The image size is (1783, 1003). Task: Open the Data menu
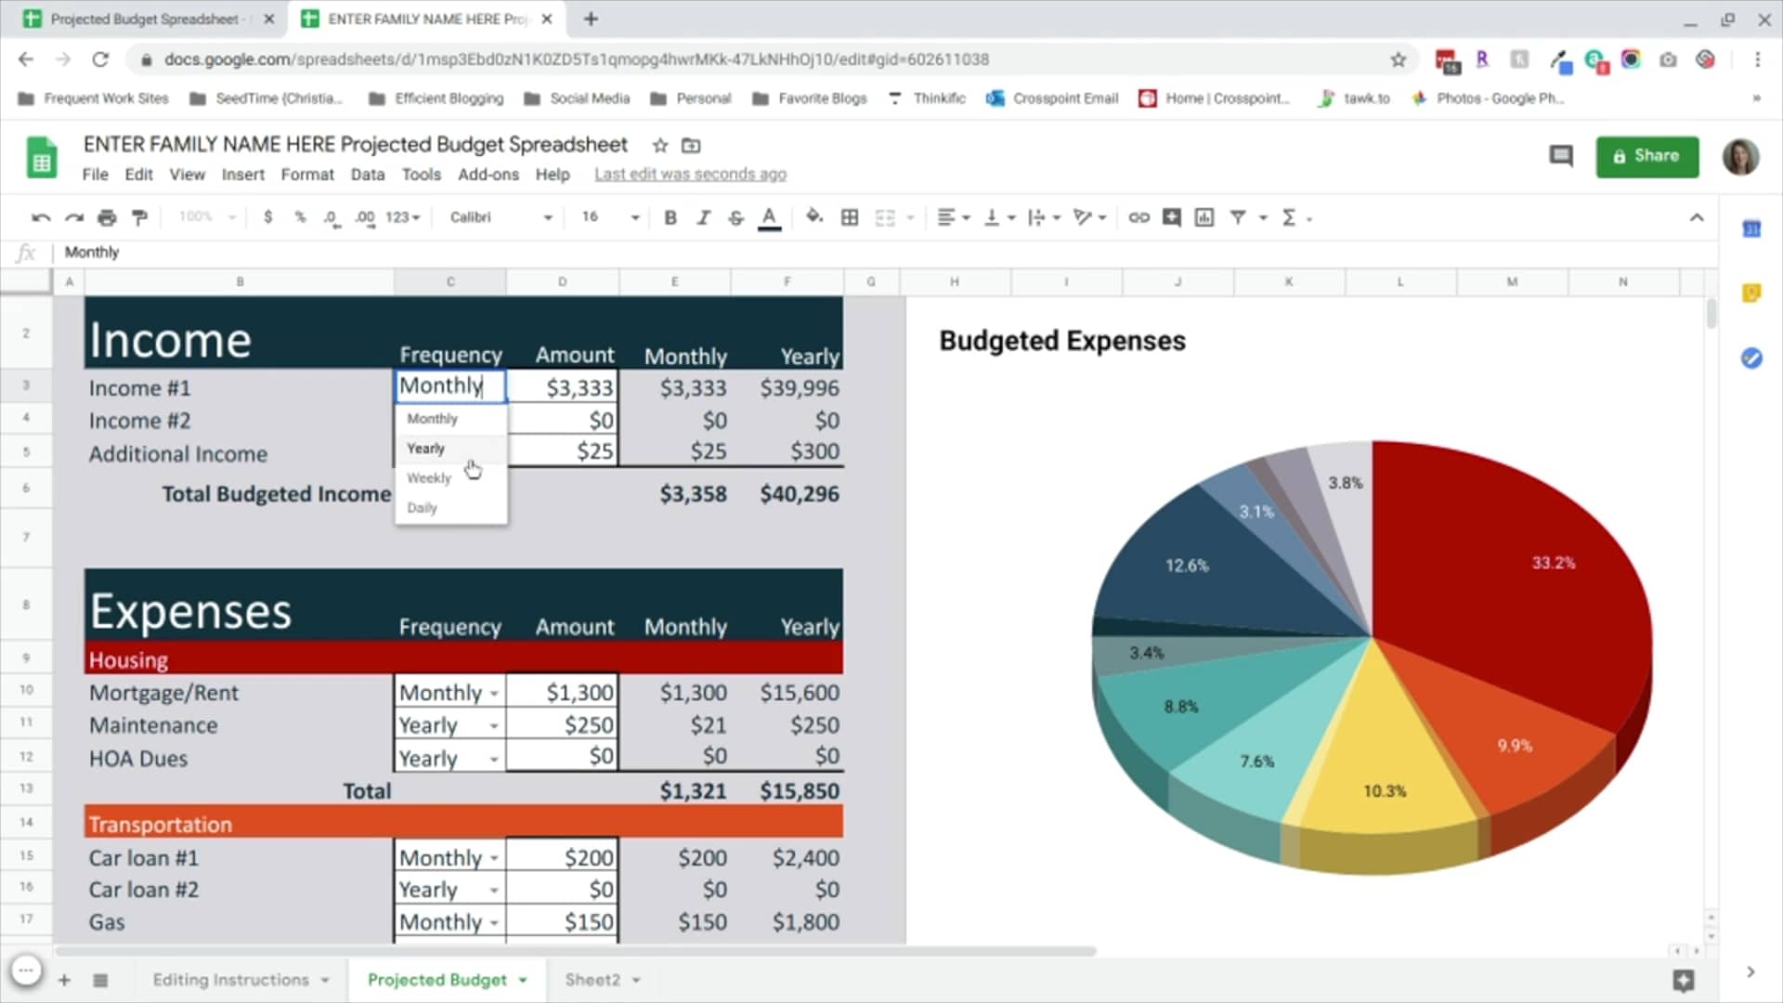pyautogui.click(x=368, y=174)
